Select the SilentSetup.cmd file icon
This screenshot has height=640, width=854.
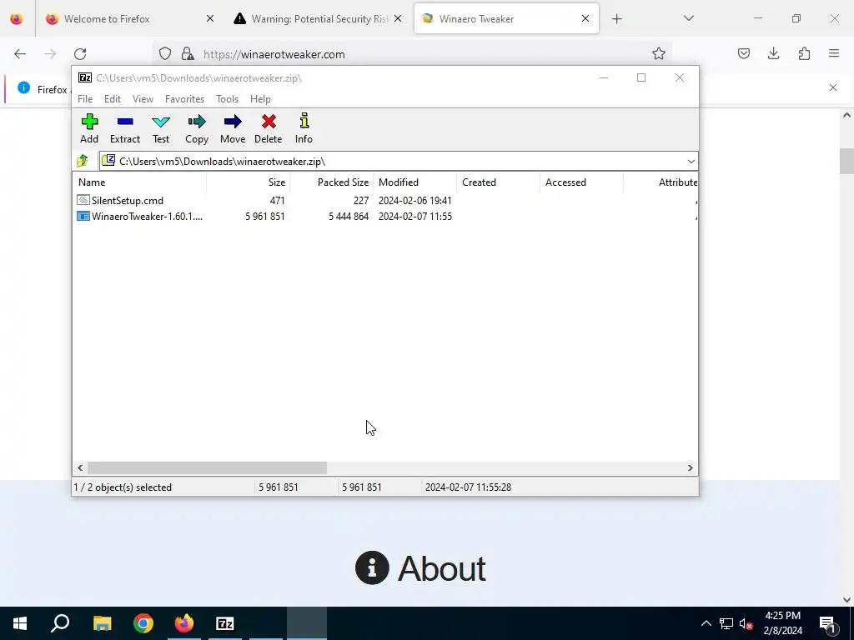(x=83, y=200)
